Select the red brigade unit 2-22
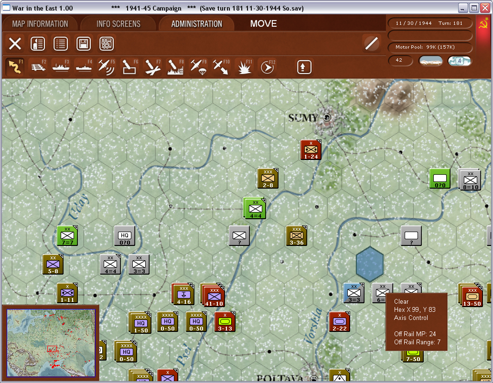The width and height of the screenshot is (493, 383). point(340,322)
